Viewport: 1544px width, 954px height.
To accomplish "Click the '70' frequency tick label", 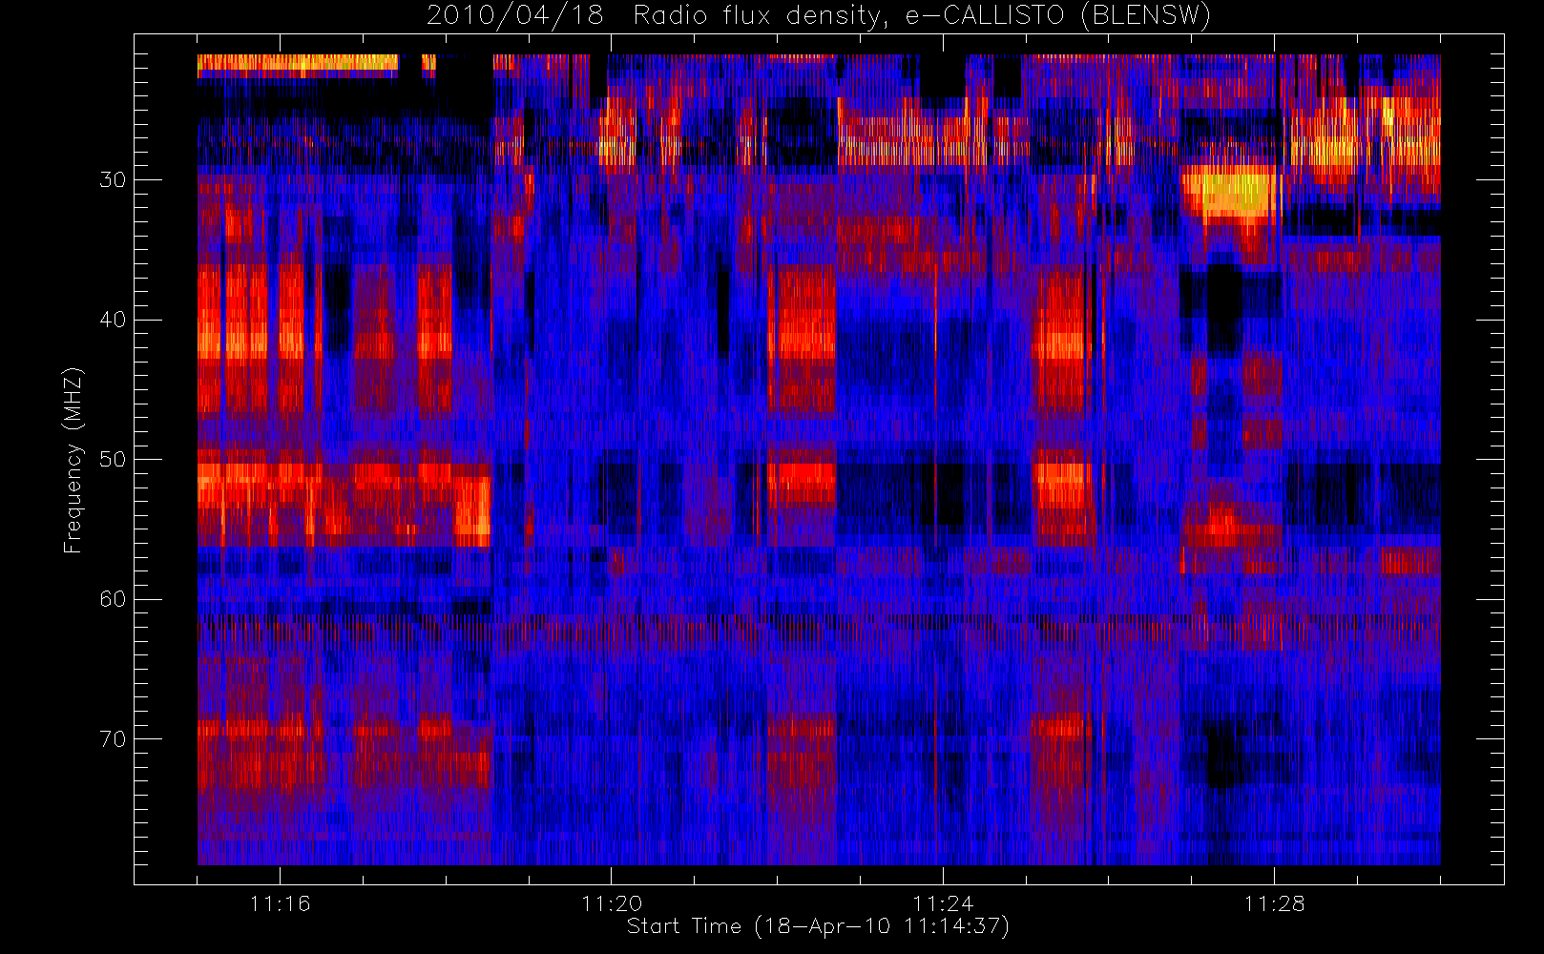I will tap(113, 739).
